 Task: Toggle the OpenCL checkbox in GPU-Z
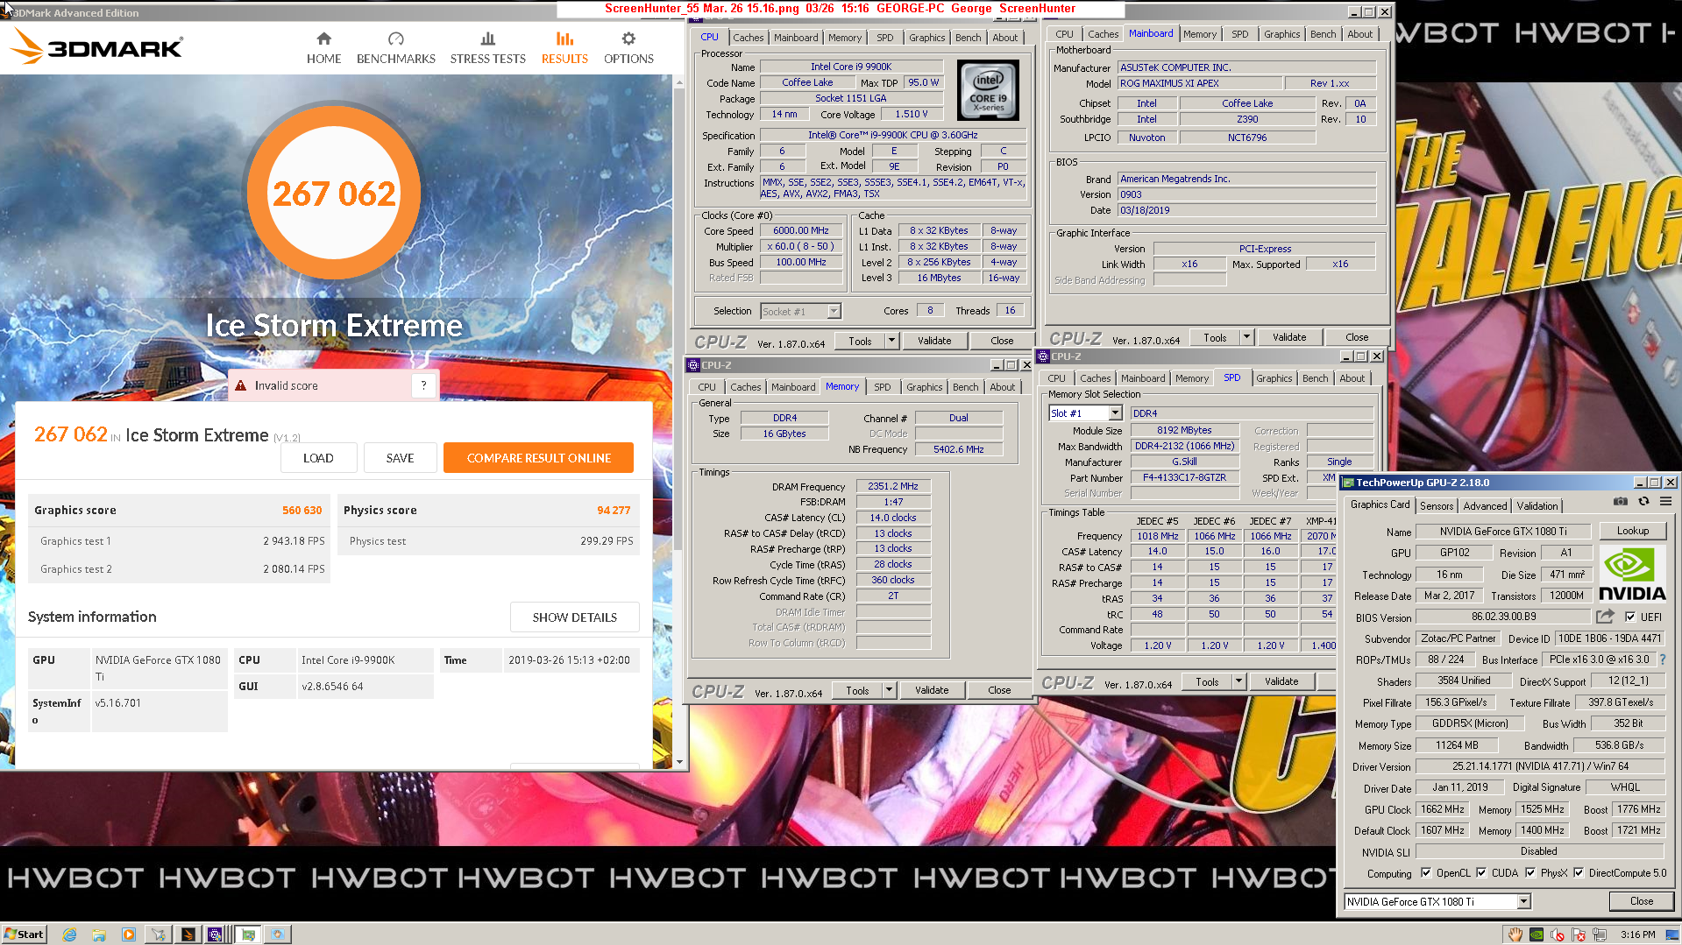point(1425,873)
